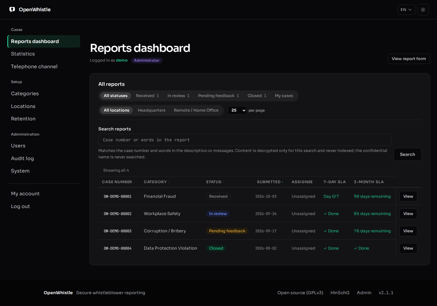Open the Audit log page
Viewport: 437px width, 306px height.
44,159
